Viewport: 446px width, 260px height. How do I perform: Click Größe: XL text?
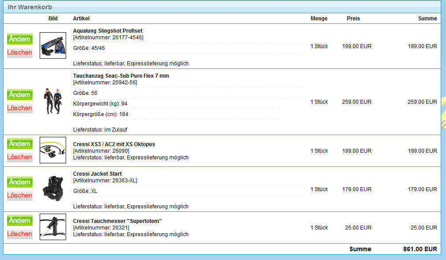tap(85, 191)
